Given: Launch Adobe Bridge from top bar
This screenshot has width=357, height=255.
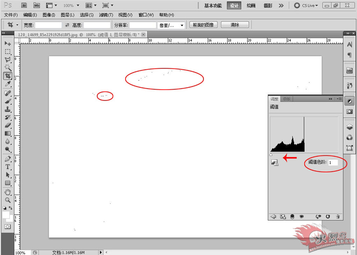Looking at the screenshot, I should coord(24,5).
